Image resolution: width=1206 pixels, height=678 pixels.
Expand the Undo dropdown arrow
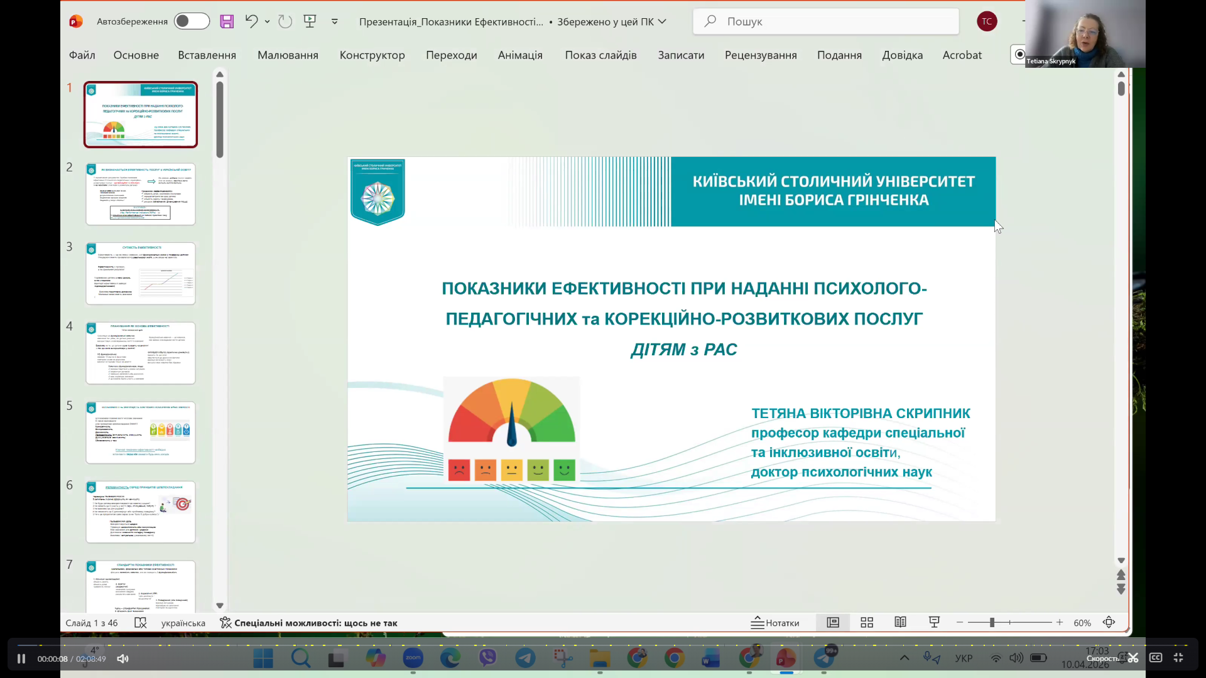click(266, 21)
